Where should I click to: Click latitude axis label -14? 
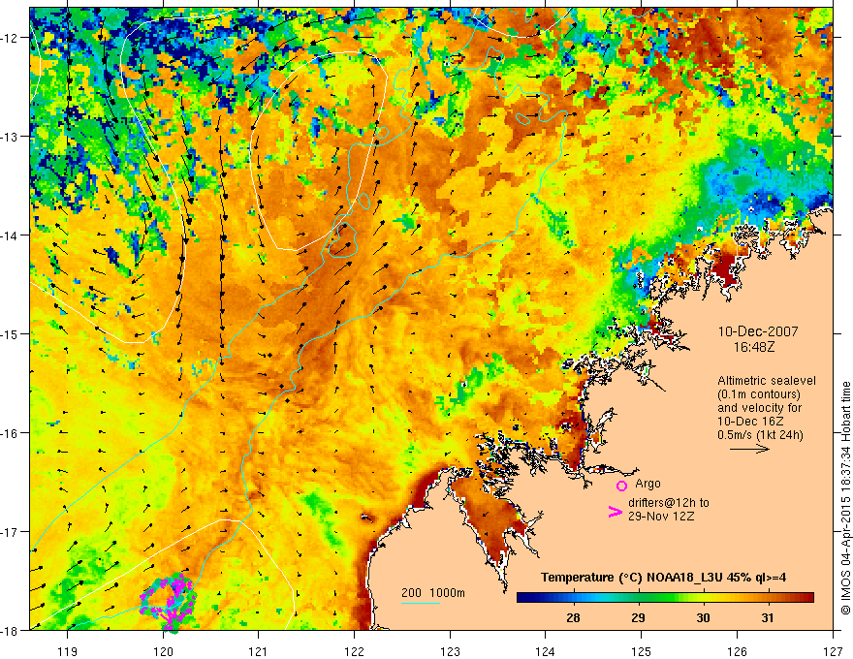point(11,235)
